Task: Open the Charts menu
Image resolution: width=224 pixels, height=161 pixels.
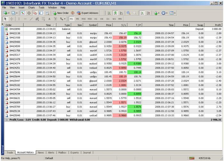Action: coord(31,7)
